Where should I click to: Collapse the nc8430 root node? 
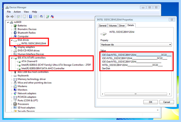click(x=8, y=22)
